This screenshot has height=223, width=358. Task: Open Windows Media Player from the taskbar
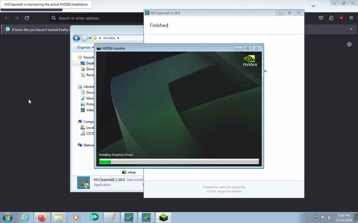click(x=76, y=217)
